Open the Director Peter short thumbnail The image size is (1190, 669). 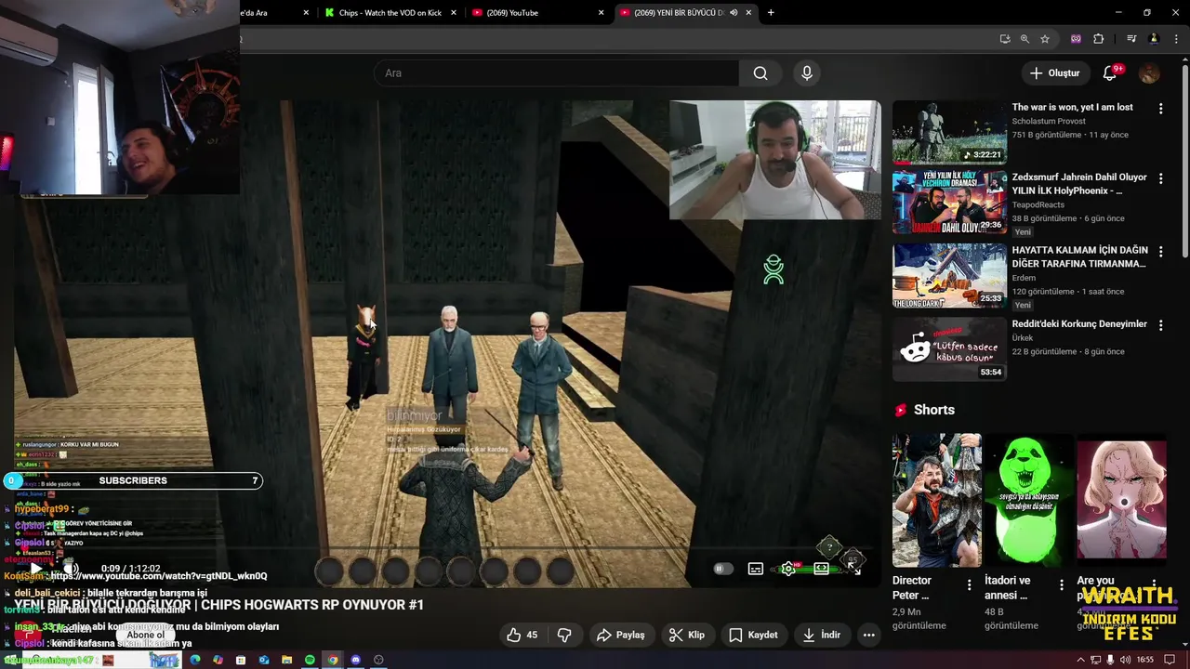pos(936,500)
